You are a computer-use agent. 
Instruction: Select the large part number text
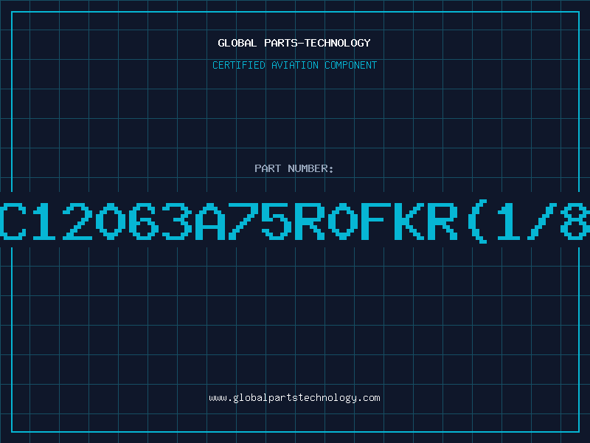click(x=295, y=221)
